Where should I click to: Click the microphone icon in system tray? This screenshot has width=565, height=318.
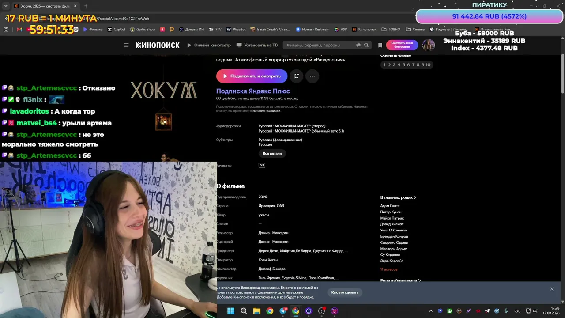[506, 311]
